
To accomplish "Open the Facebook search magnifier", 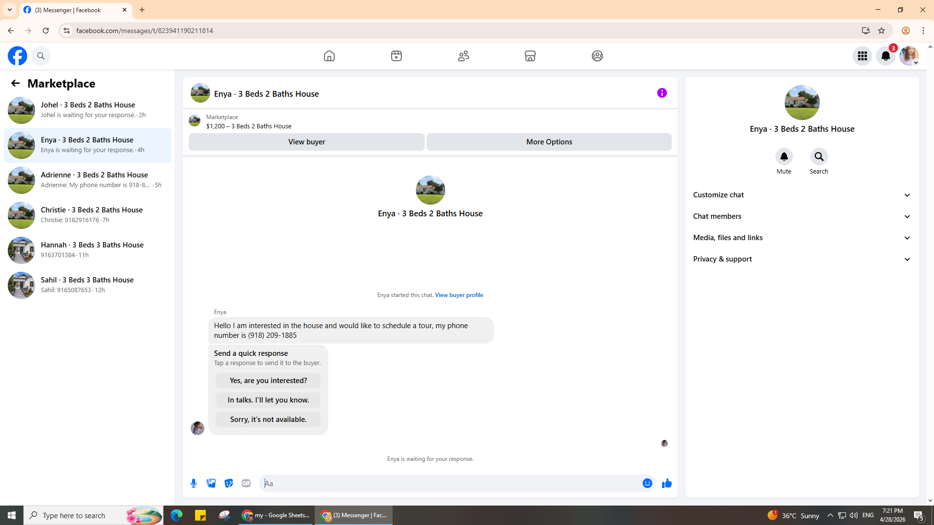I will click(41, 56).
